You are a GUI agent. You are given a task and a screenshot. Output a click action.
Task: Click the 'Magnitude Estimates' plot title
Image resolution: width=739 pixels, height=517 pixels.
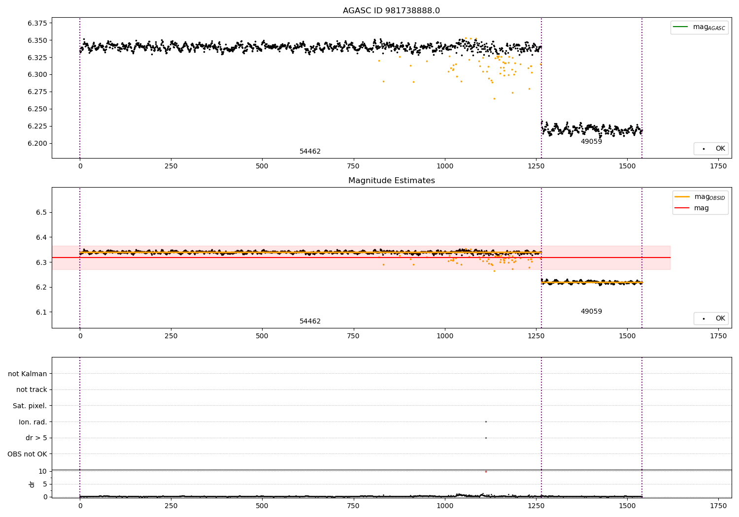coord(391,181)
